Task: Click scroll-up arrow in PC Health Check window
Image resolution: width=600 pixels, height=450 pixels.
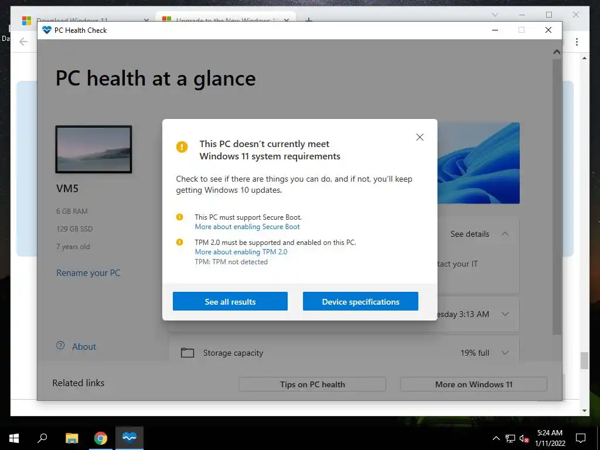Action: [x=557, y=52]
